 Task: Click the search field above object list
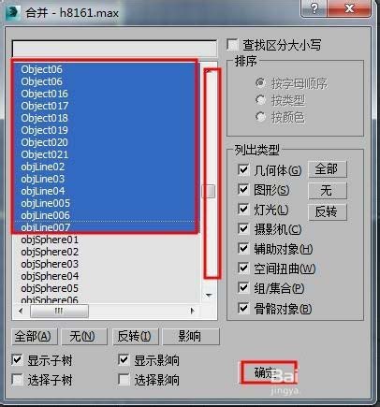(x=114, y=48)
